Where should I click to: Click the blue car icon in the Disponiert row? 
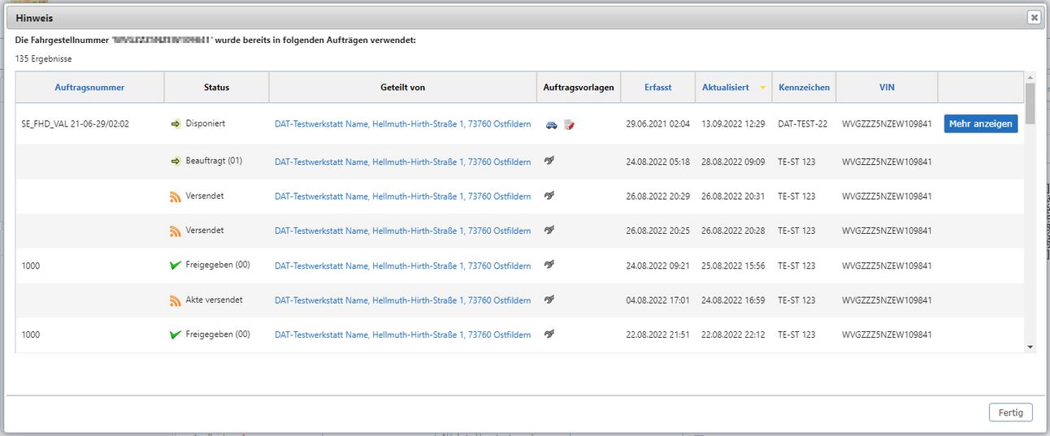tap(552, 124)
